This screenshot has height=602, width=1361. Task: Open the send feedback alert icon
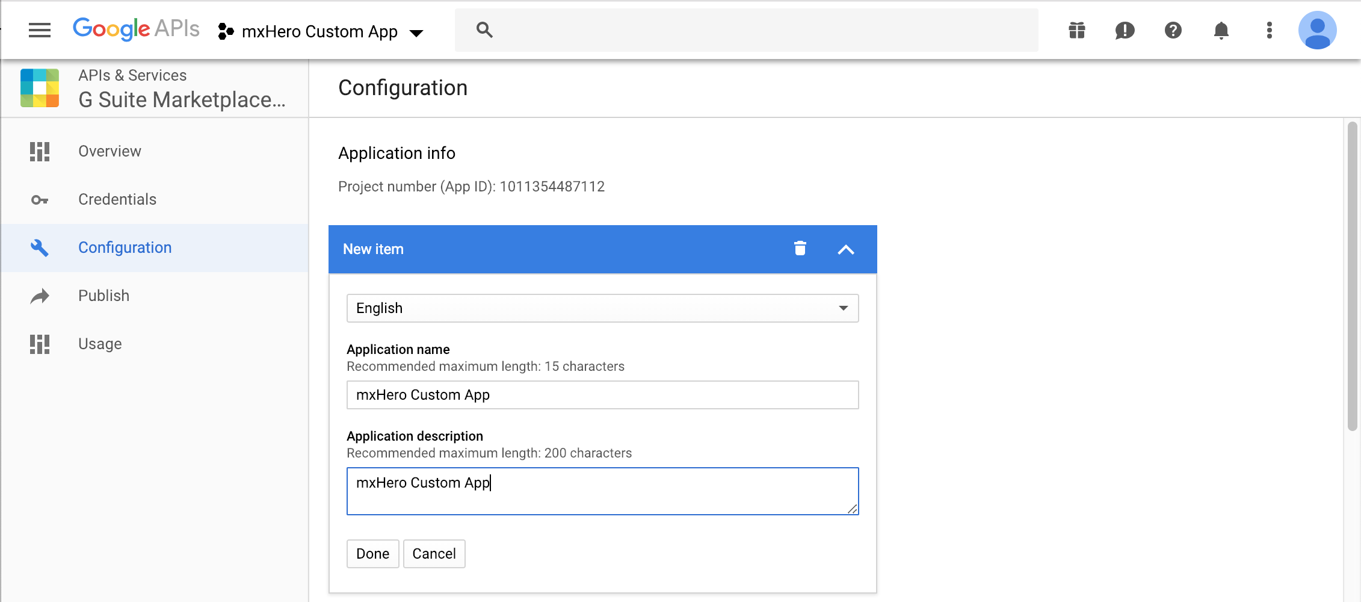pos(1125,30)
